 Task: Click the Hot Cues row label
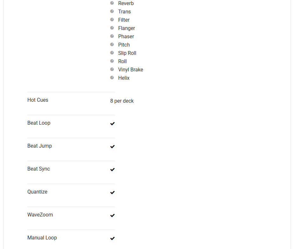38,100
